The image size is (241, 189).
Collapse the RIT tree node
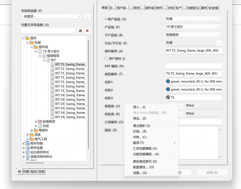coord(44,60)
